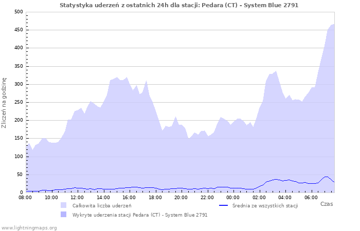Click the x-axis label 12:00

pyautogui.click(x=77, y=198)
